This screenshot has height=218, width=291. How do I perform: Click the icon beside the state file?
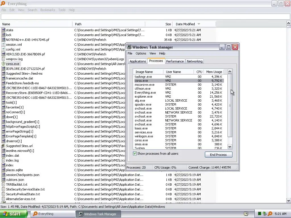(3, 30)
